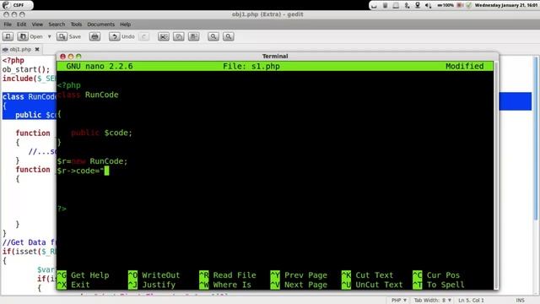Open Find and Replace icon in gedit
The width and height of the screenshot is (540, 304).
tap(229, 36)
